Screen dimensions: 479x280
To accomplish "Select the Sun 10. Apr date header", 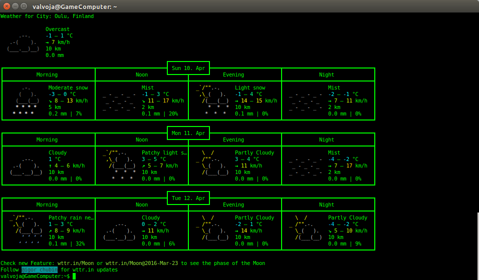I will point(188,68).
